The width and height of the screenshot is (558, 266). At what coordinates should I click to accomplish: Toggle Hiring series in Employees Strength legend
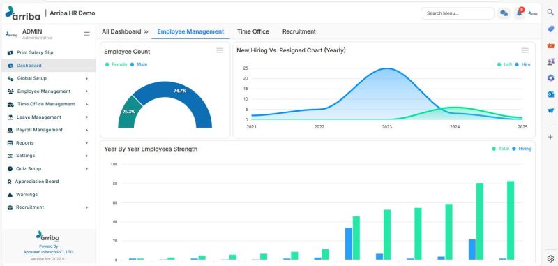click(x=522, y=149)
